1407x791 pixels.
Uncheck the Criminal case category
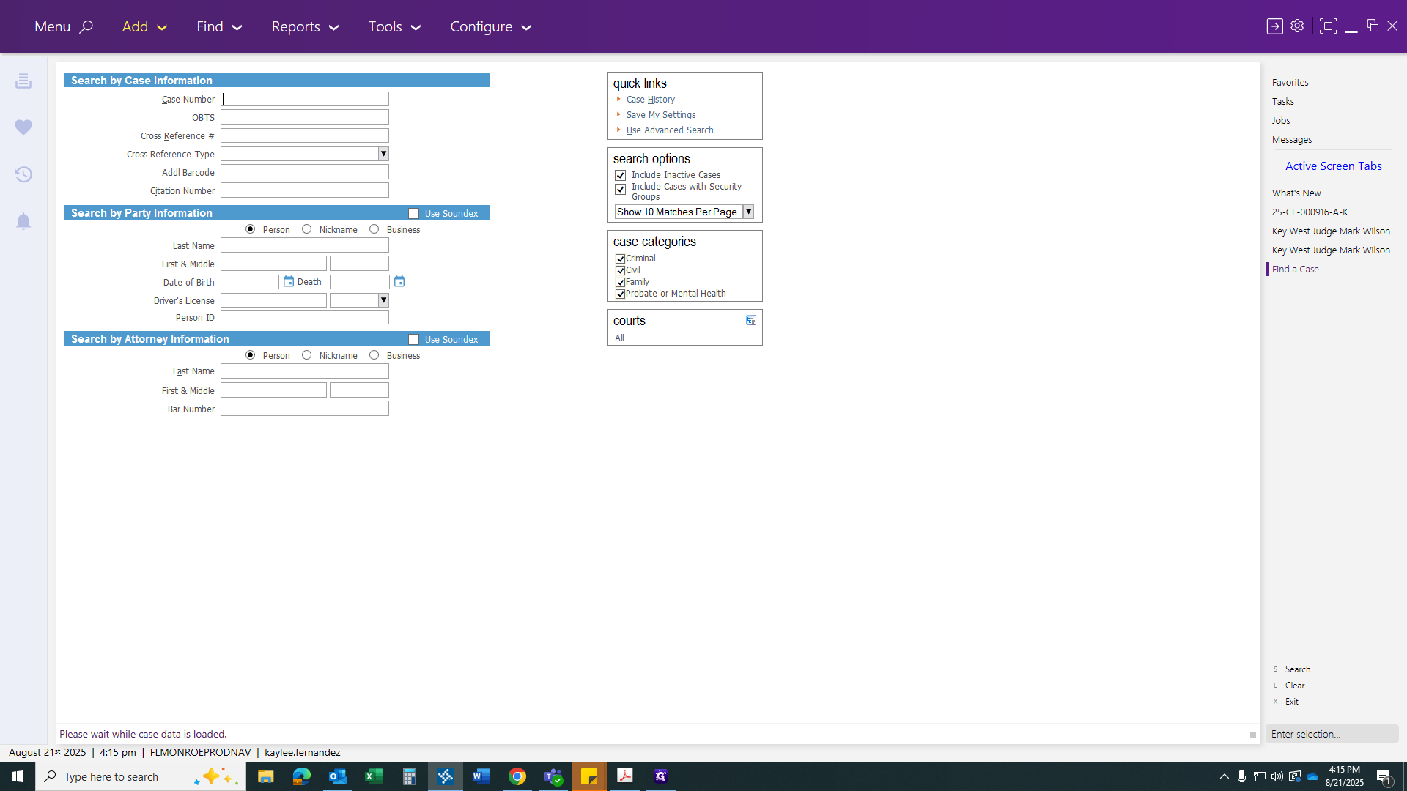point(621,259)
